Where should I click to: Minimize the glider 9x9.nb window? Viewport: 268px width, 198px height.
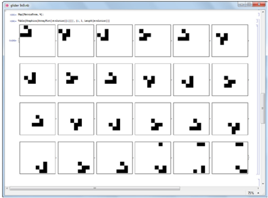(x=242, y=4)
